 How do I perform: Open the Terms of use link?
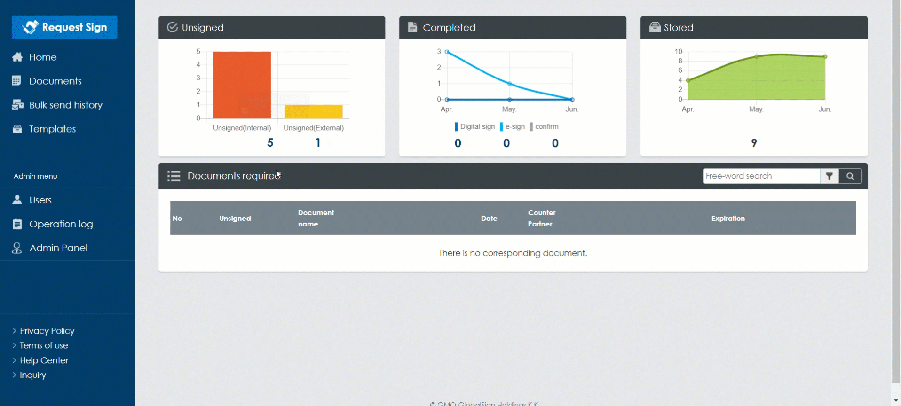[x=44, y=345]
